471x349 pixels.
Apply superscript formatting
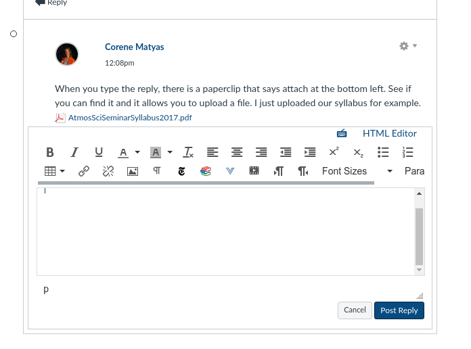(334, 152)
